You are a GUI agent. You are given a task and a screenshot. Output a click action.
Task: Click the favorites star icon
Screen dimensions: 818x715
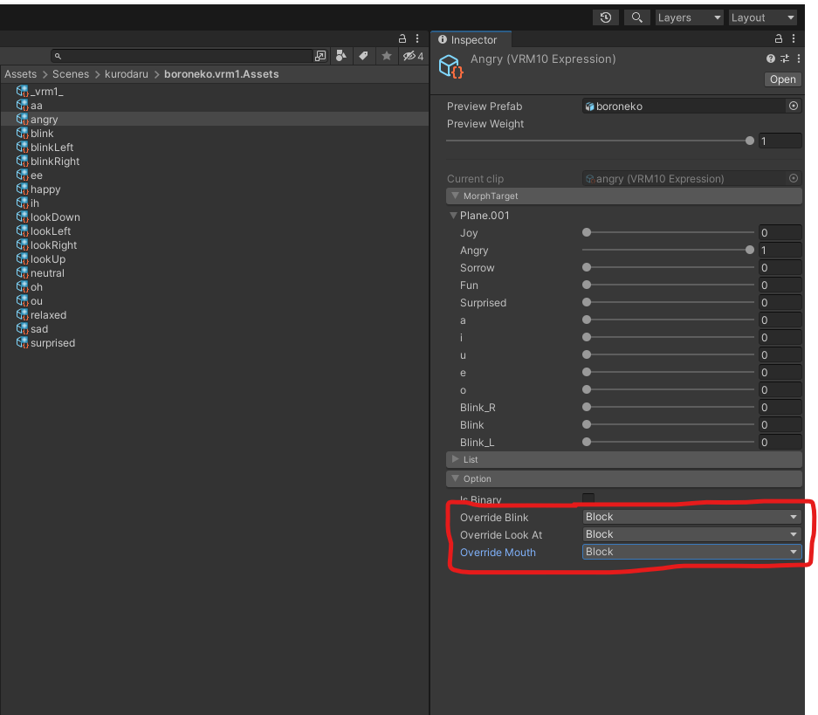[x=386, y=56]
